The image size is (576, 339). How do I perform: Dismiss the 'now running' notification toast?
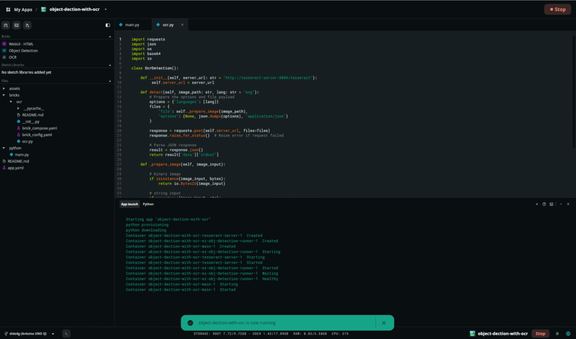point(384,323)
